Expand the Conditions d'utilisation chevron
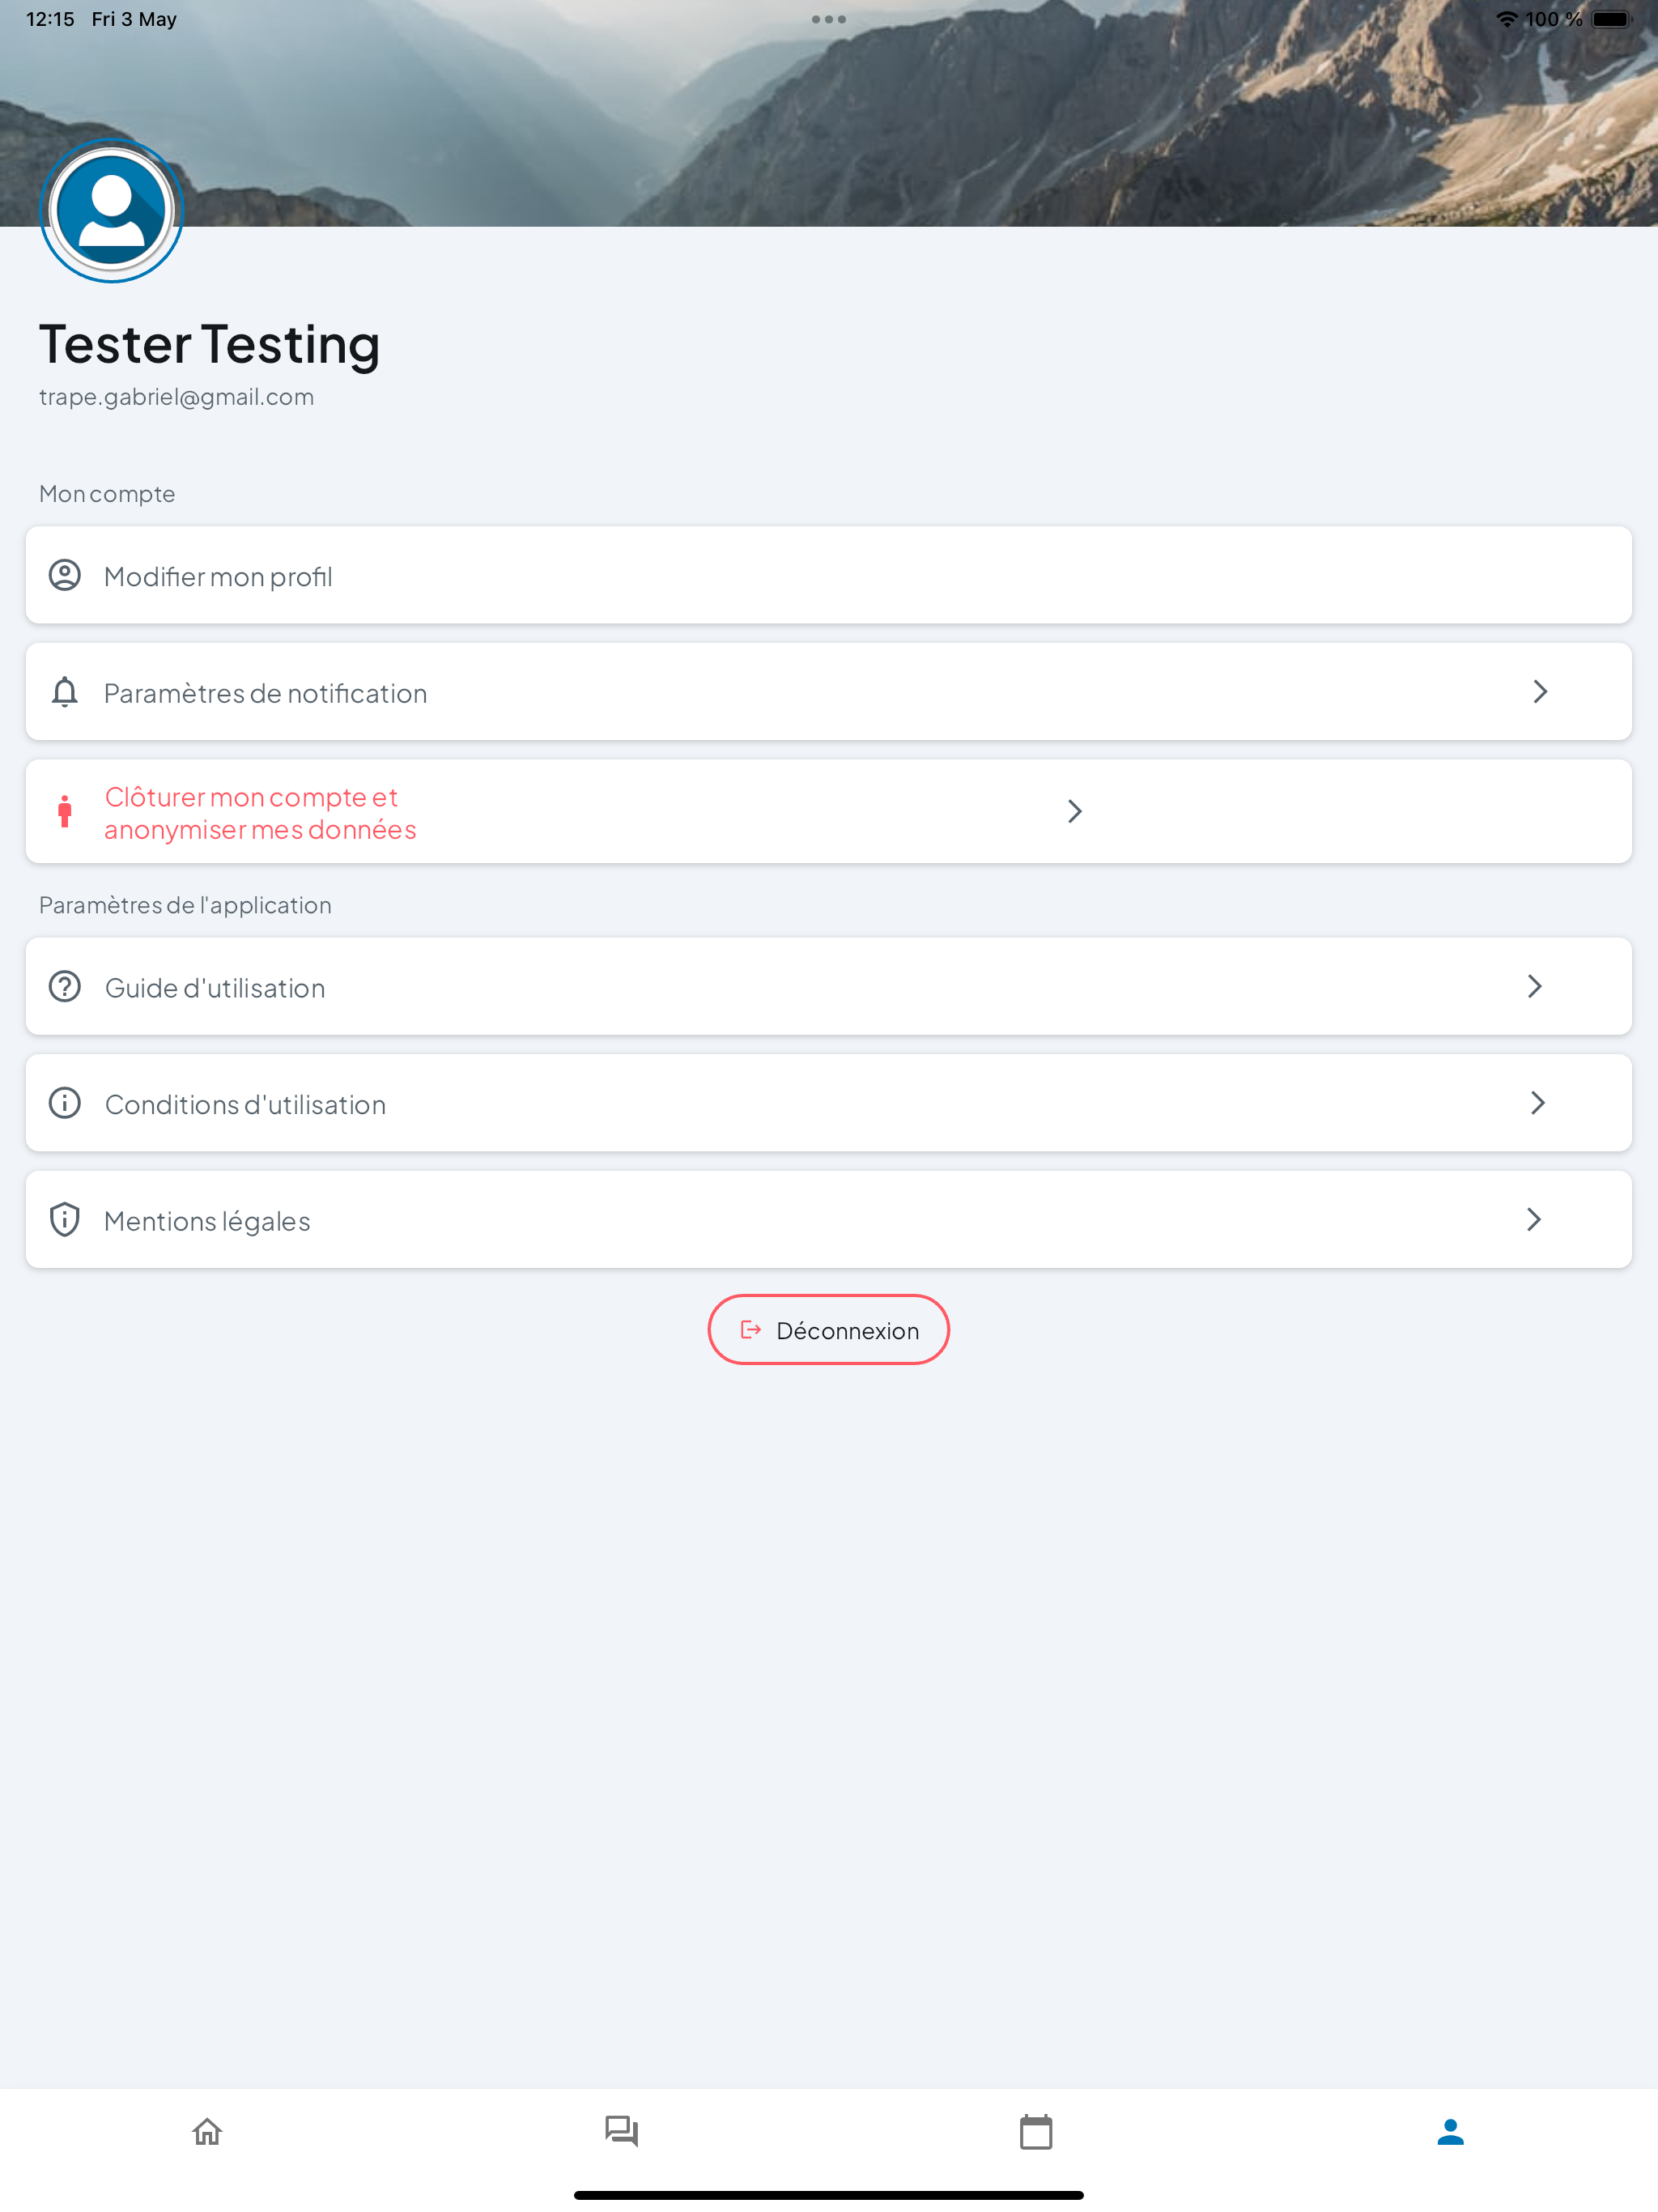The height and width of the screenshot is (2212, 1658). point(1538,1103)
